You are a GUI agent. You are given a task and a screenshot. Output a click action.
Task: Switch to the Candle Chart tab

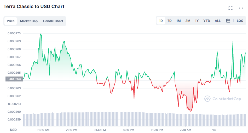(53, 21)
